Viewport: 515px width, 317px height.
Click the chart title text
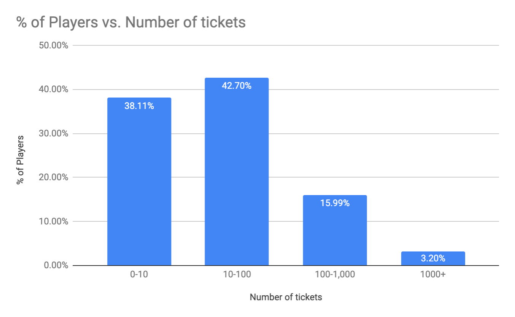click(131, 22)
